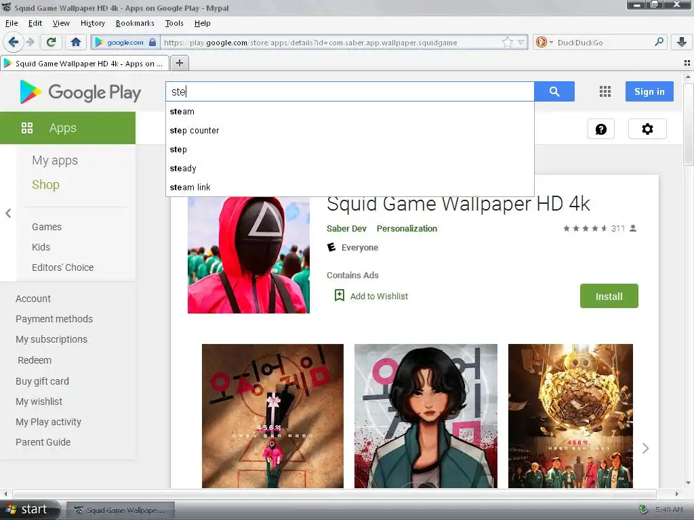The image size is (694, 520).
Task: Click the site identity lock icon
Action: [x=152, y=43]
